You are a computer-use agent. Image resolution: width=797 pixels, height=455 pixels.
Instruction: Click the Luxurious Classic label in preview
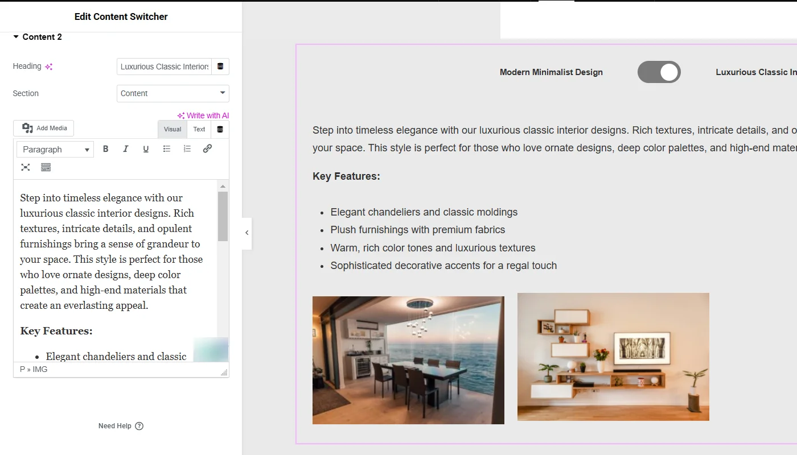[x=756, y=72]
